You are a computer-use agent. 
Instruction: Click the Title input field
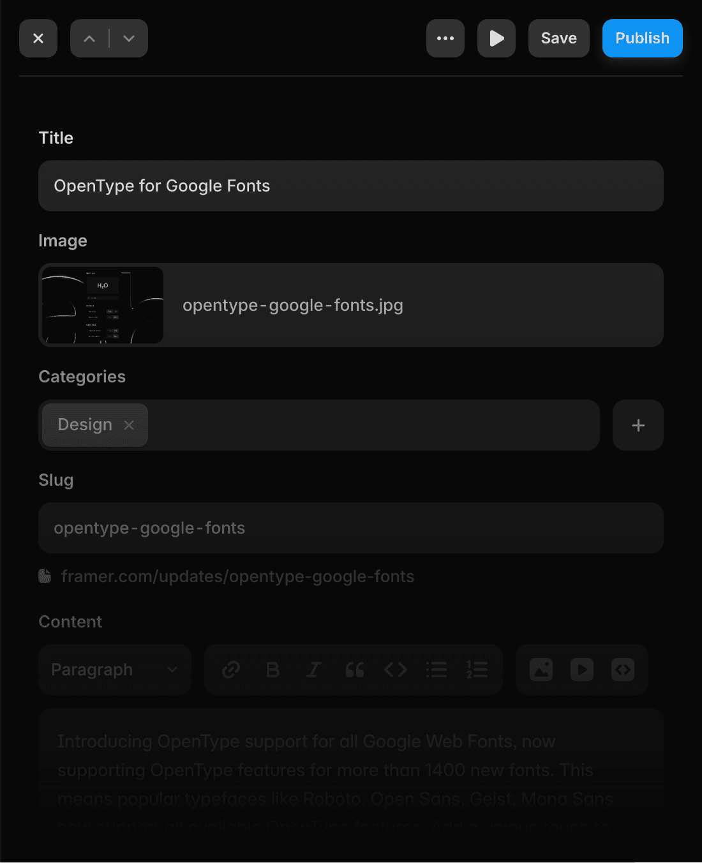tap(351, 186)
